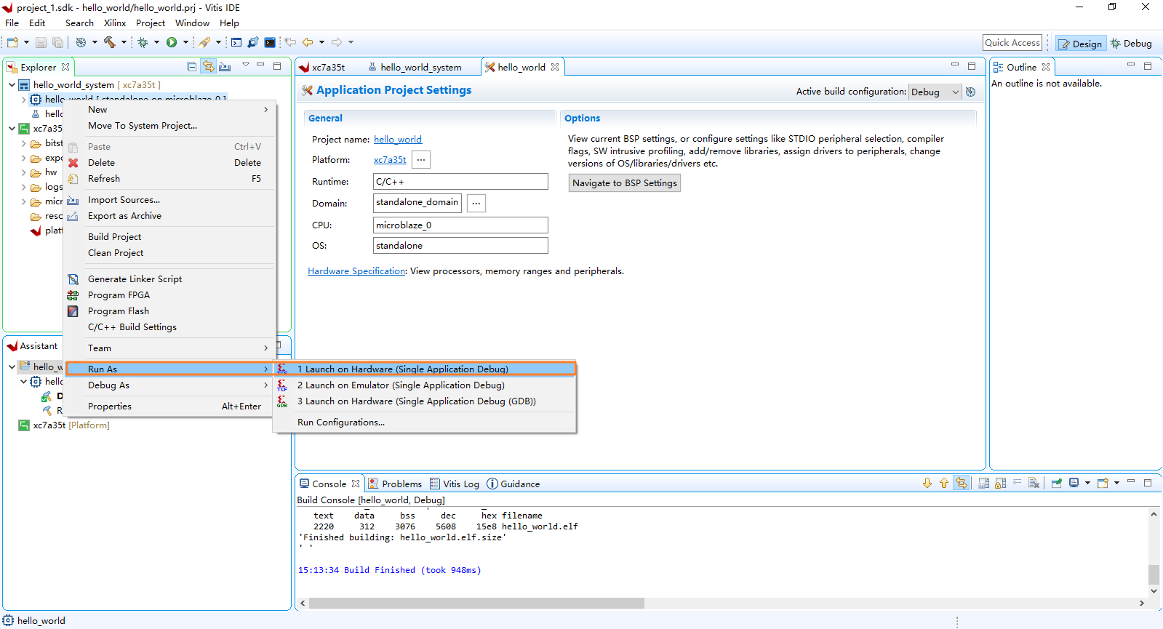Click the Display Selected Console monitor icon

click(1074, 484)
